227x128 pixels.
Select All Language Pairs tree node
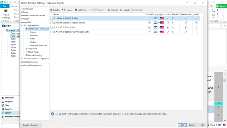coord(32,25)
